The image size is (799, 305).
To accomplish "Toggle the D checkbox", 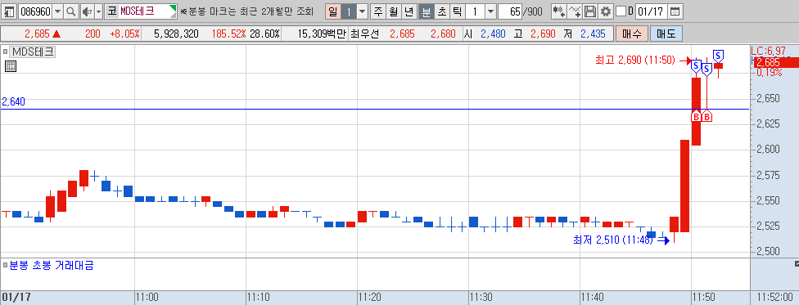I will click(x=621, y=11).
